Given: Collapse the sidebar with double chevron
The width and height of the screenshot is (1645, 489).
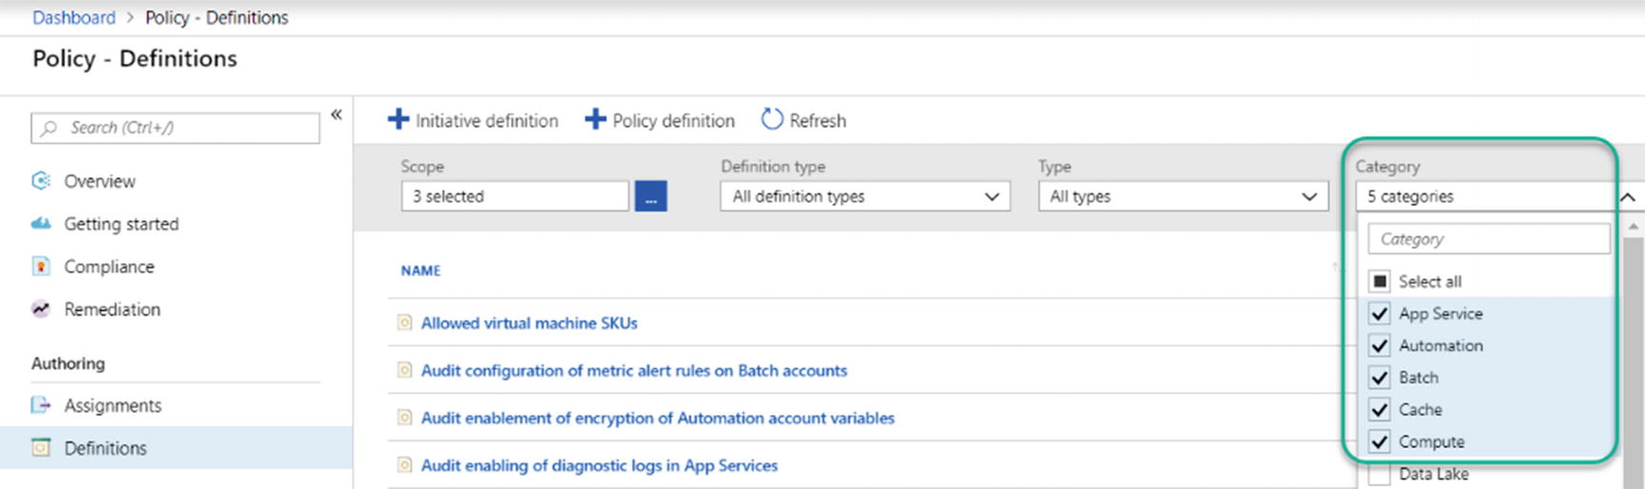Looking at the screenshot, I should tap(337, 115).
